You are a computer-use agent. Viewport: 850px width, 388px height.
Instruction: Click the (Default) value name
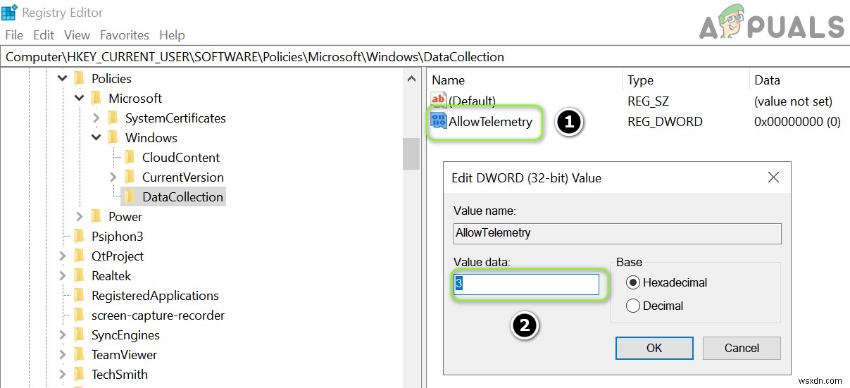click(x=473, y=101)
